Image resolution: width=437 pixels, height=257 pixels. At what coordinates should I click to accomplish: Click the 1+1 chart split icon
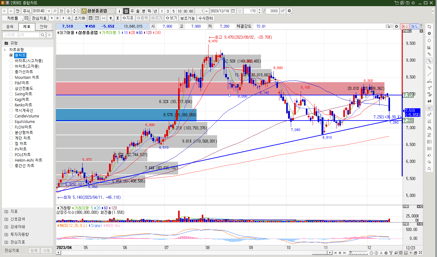[x=103, y=18]
